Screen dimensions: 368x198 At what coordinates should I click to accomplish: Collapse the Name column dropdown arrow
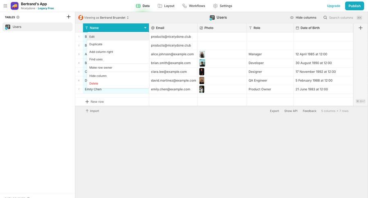145,28
